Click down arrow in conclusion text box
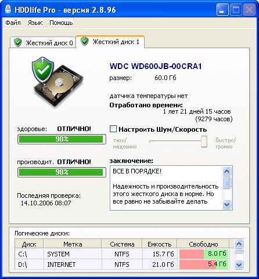 pyautogui.click(x=226, y=204)
